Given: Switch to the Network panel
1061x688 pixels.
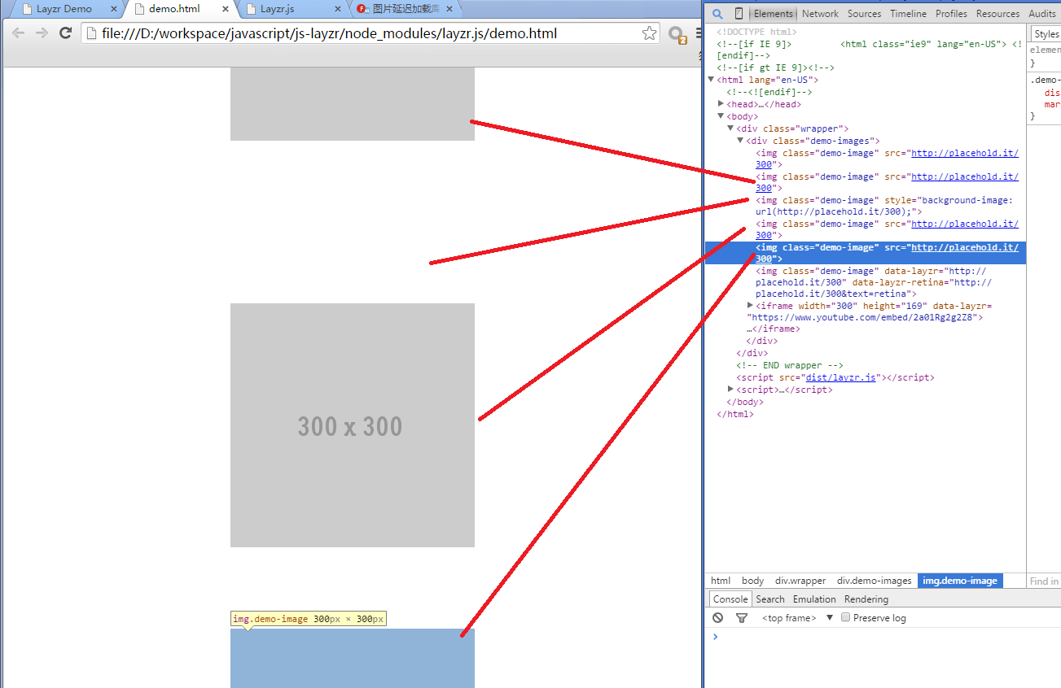Looking at the screenshot, I should click(x=820, y=14).
